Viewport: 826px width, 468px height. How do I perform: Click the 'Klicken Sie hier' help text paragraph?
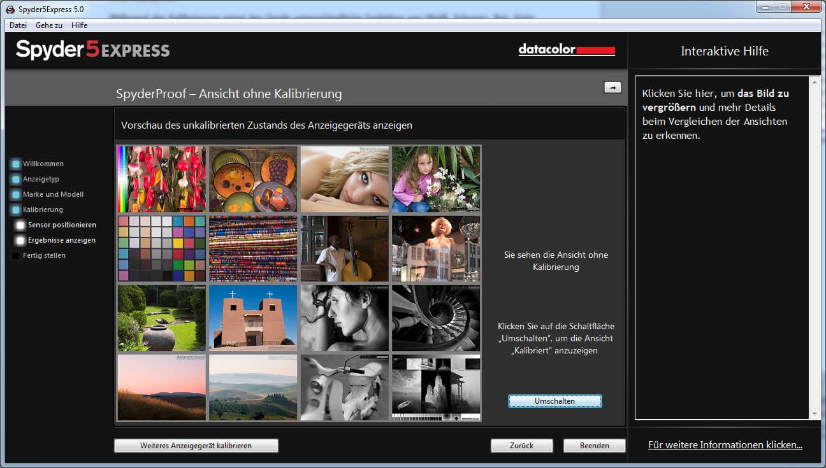point(716,114)
